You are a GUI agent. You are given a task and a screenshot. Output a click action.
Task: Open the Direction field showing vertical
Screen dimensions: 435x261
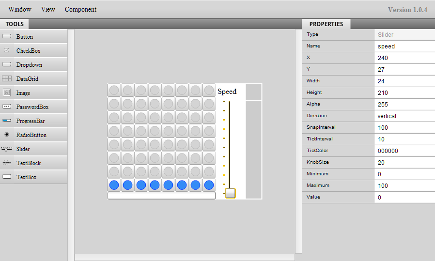tap(405, 116)
